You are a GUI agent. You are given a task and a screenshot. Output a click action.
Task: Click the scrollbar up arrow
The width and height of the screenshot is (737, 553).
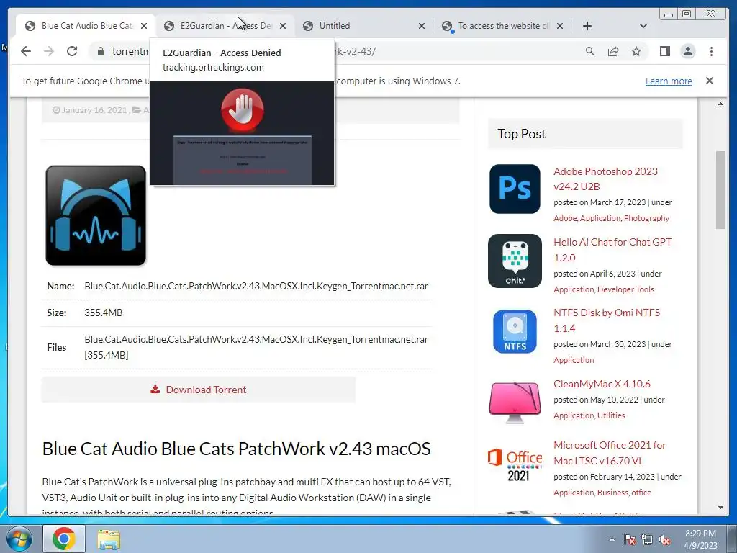[x=720, y=104]
